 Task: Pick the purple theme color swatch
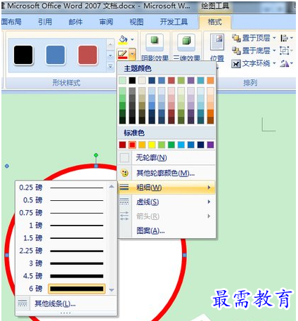pyautogui.click(x=191, y=81)
